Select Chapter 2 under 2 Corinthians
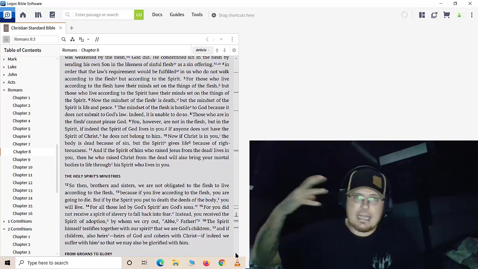This screenshot has width=478, height=269. pyautogui.click(x=21, y=244)
